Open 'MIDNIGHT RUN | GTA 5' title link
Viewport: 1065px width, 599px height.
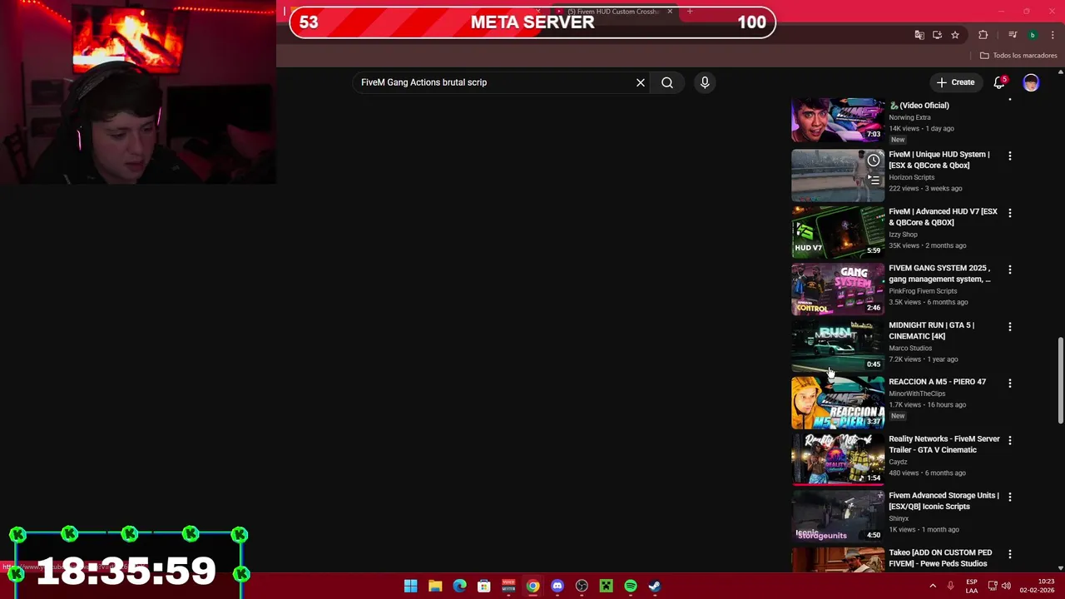coord(931,330)
